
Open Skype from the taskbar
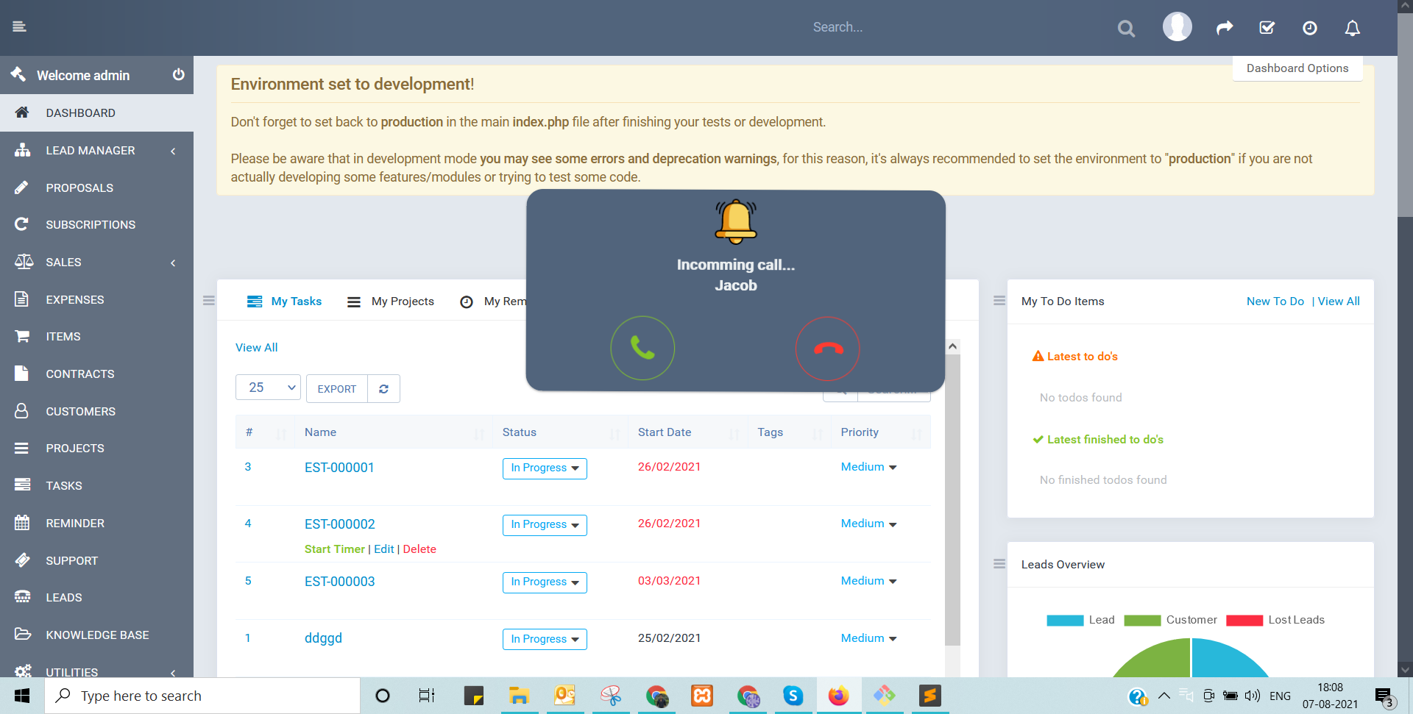coord(793,696)
